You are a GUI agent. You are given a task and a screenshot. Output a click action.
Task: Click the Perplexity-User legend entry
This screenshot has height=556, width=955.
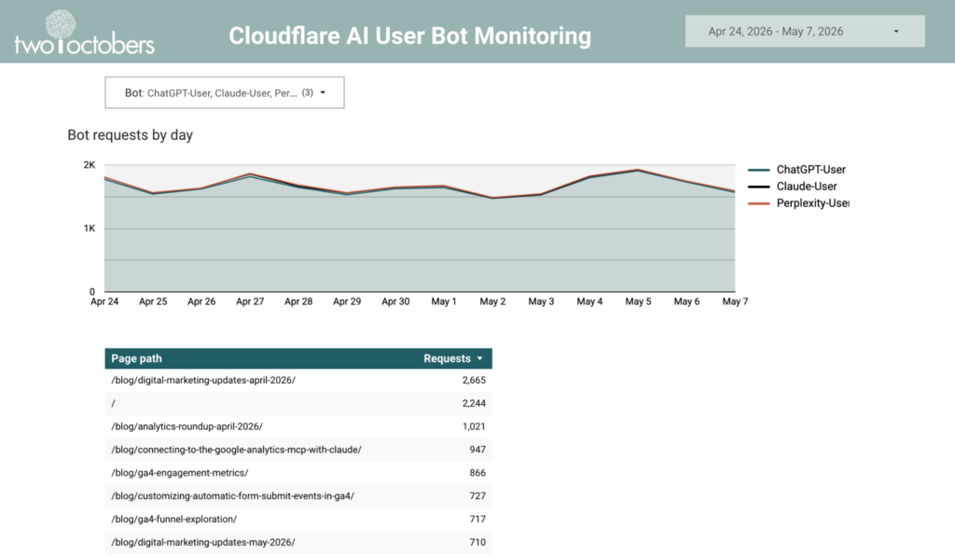point(798,203)
